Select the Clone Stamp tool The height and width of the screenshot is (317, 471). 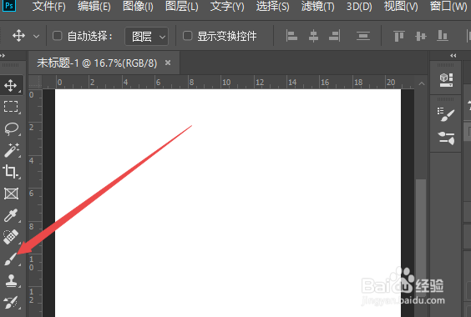tap(12, 281)
